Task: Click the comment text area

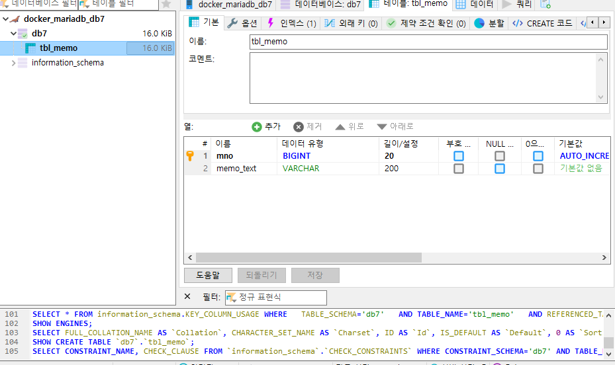Action: (x=424, y=78)
